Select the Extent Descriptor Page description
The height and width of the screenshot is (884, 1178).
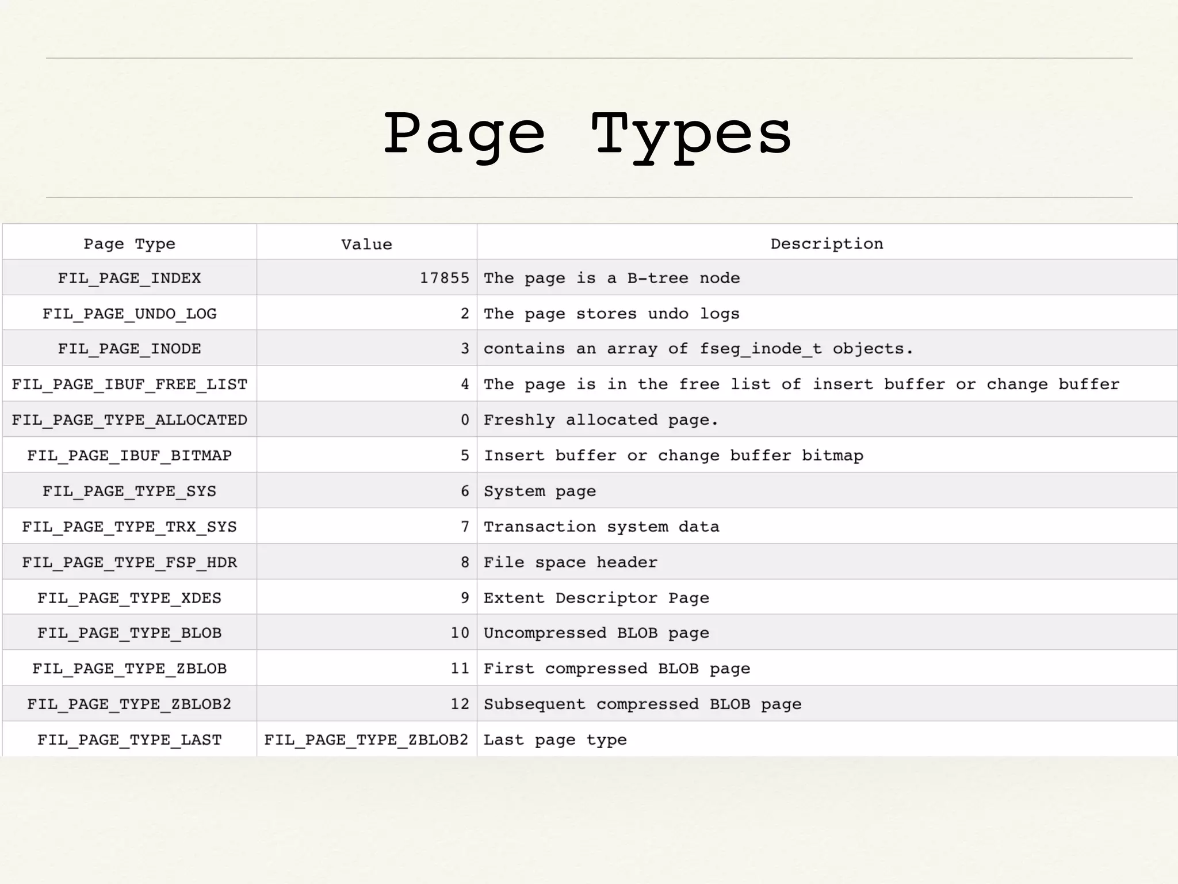pos(596,598)
